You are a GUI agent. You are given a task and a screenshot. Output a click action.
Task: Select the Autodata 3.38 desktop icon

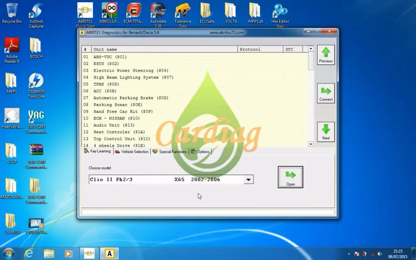(x=158, y=15)
